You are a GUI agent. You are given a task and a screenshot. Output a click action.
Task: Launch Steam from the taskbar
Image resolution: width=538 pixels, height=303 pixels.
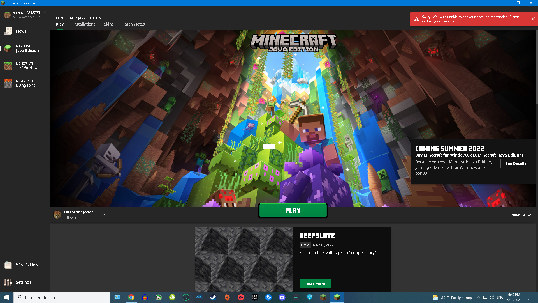214,297
